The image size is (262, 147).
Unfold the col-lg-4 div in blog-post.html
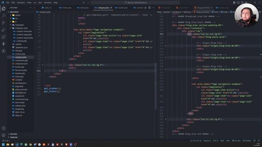tap(165, 119)
